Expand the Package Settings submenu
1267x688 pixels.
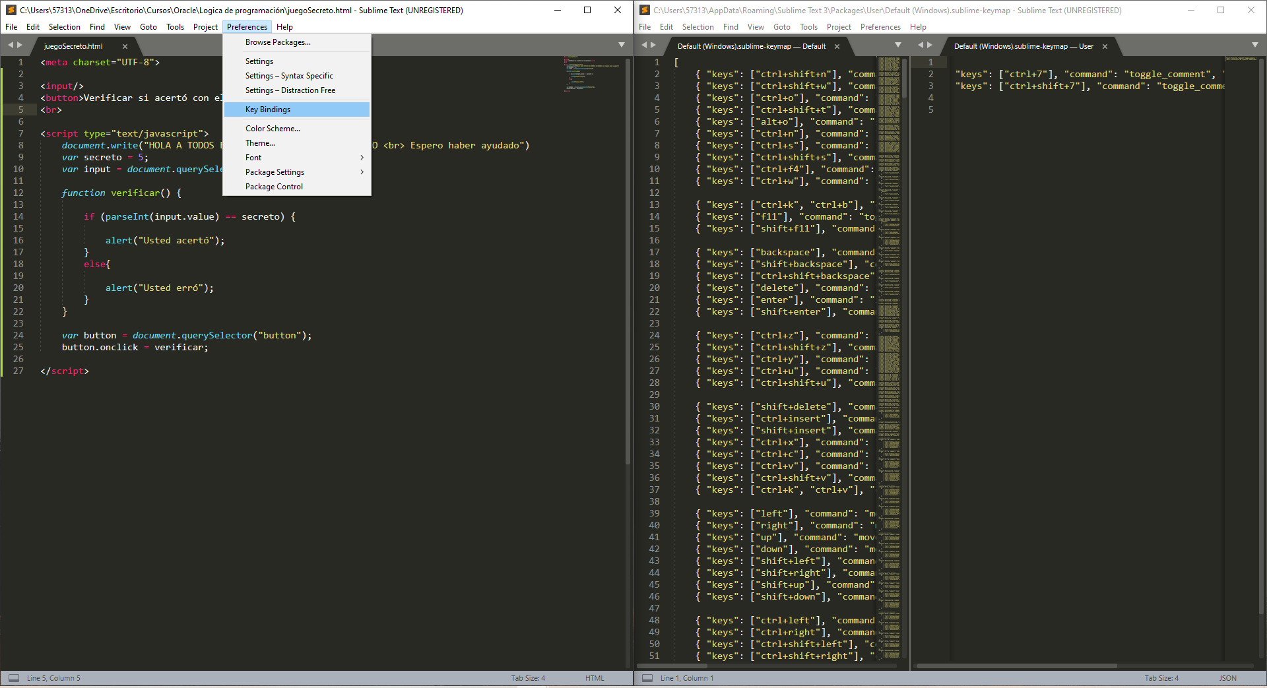point(297,172)
